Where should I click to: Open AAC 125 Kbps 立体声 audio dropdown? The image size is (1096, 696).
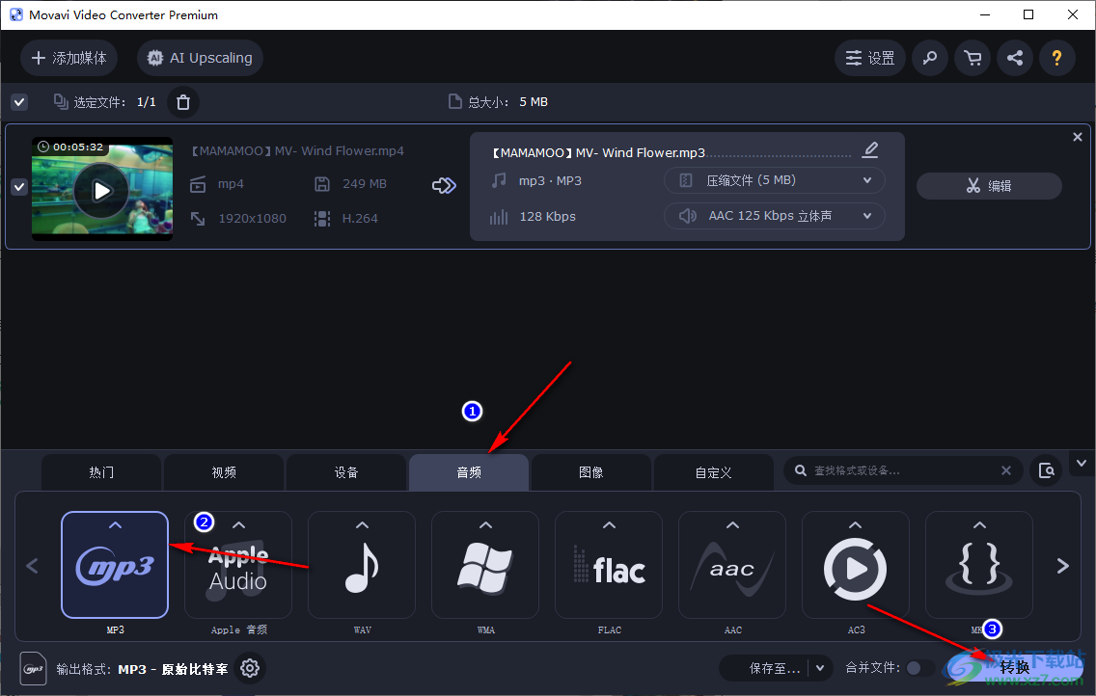tap(775, 216)
